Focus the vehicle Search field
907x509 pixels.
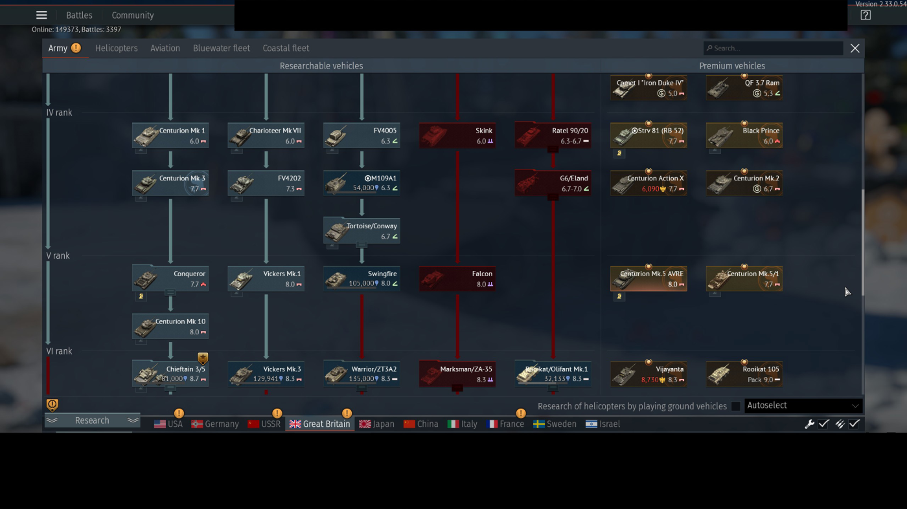(773, 48)
